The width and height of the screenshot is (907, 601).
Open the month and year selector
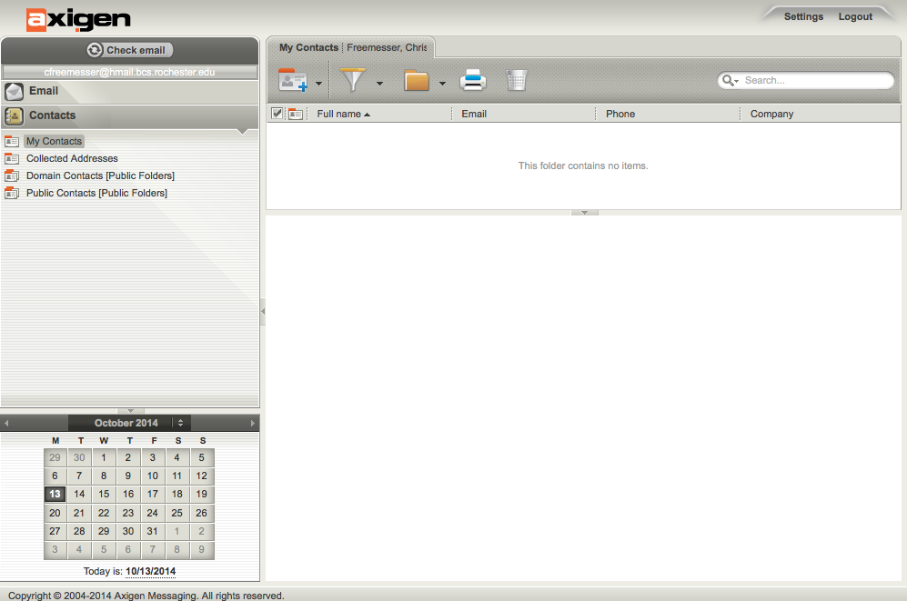click(x=180, y=423)
